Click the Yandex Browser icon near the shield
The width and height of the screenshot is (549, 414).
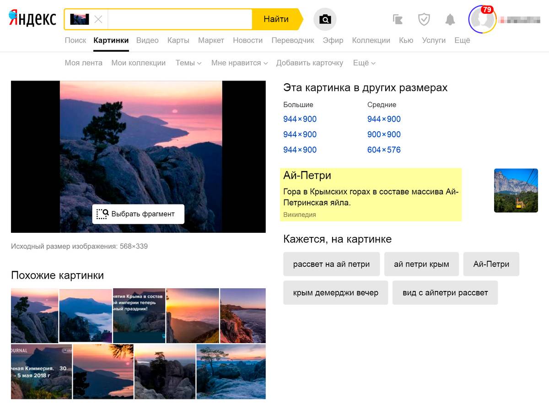tap(398, 19)
